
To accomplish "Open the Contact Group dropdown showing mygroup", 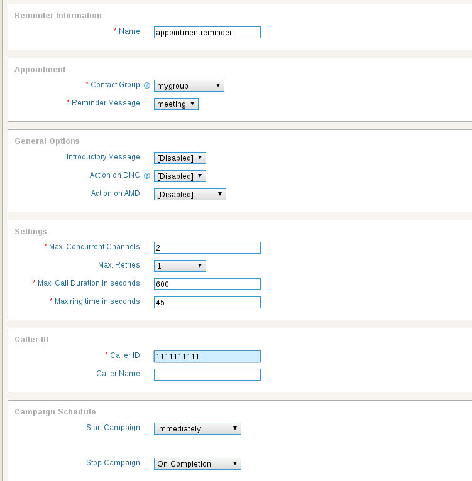I will coord(189,85).
